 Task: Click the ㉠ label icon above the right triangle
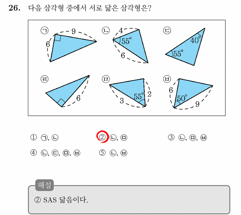click(44, 31)
